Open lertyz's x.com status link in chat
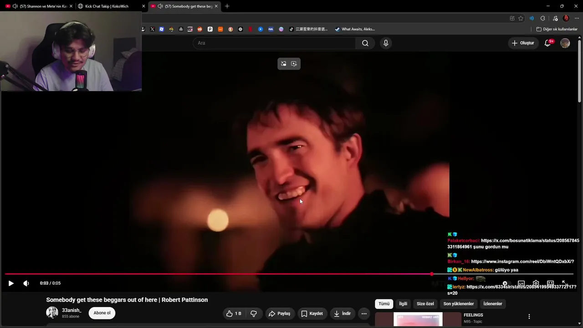The width and height of the screenshot is (583, 328). pyautogui.click(x=512, y=290)
